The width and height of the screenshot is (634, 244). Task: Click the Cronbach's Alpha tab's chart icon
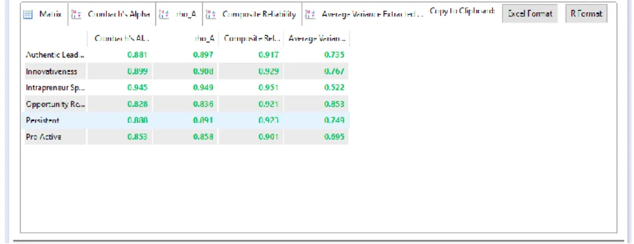click(76, 14)
